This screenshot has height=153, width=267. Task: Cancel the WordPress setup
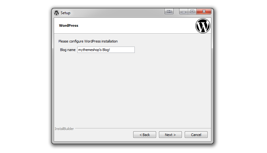coord(196,134)
